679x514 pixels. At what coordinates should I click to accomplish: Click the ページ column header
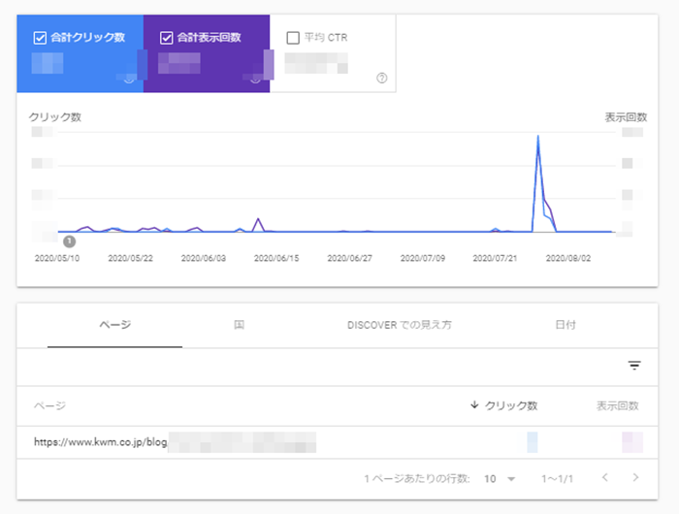(49, 405)
